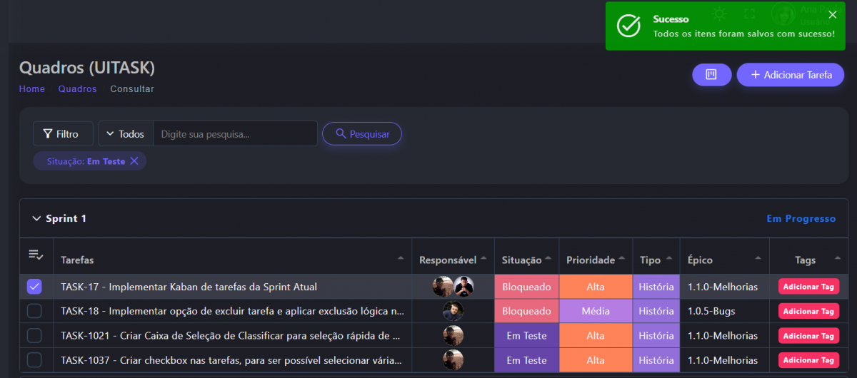Focus the 'Digite sua pesquisa' search field

pos(236,134)
